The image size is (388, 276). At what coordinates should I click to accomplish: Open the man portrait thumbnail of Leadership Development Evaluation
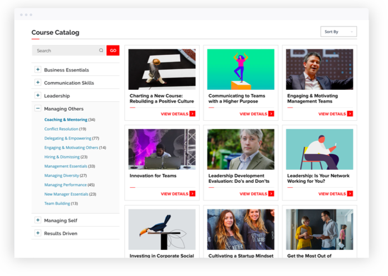241,149
